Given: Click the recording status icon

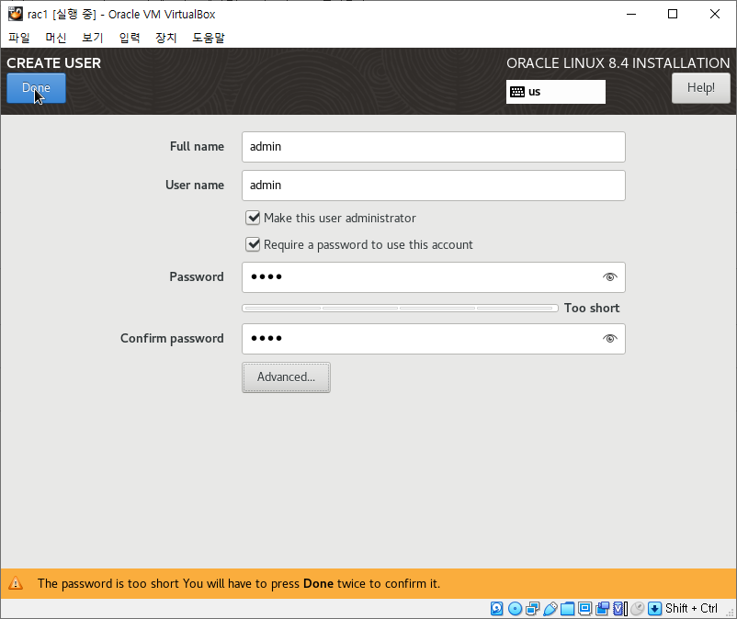Looking at the screenshot, I should click(602, 609).
